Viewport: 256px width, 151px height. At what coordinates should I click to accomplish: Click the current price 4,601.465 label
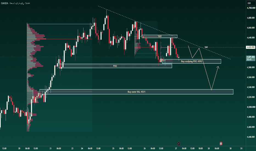(251, 57)
